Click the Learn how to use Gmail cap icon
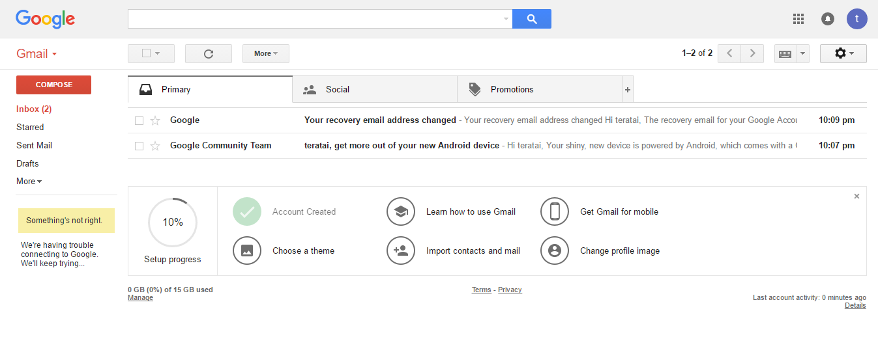 pyautogui.click(x=401, y=211)
